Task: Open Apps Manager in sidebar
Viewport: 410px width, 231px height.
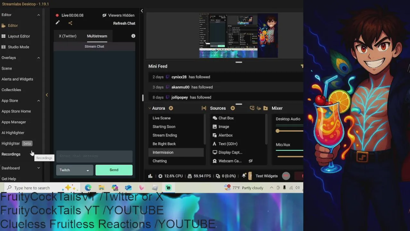Action: 14,122
